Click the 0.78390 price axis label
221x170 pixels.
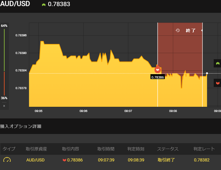(21, 53)
